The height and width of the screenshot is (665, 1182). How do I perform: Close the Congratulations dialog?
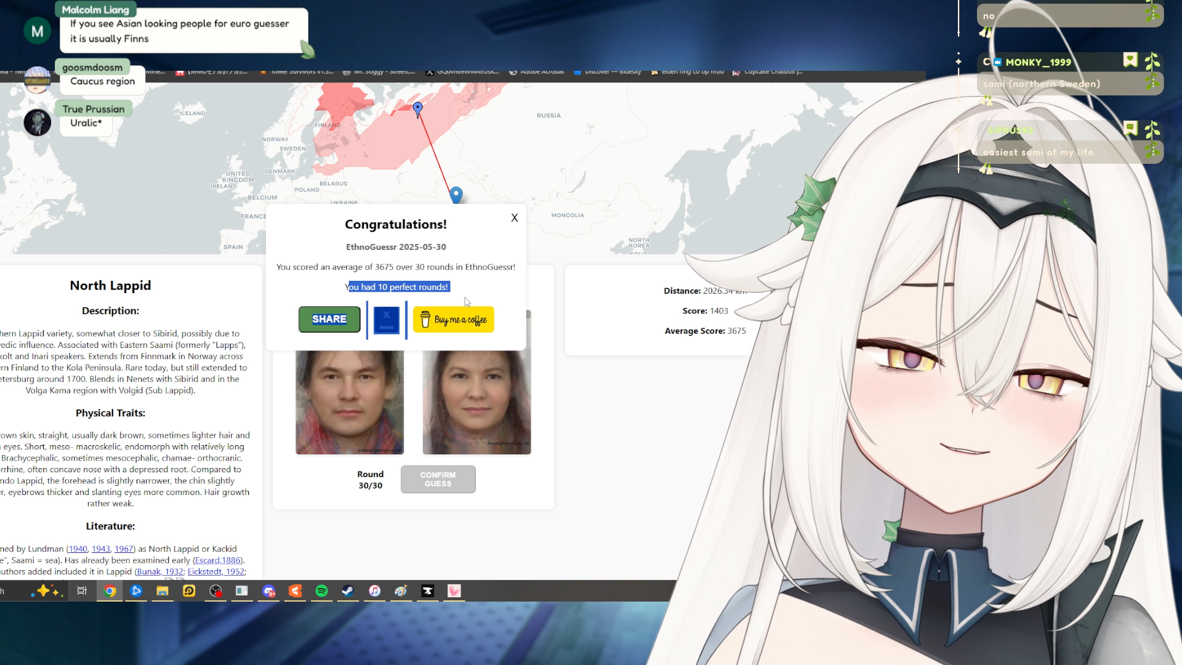pyautogui.click(x=514, y=218)
